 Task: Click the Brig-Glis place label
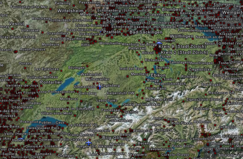(112, 138)
